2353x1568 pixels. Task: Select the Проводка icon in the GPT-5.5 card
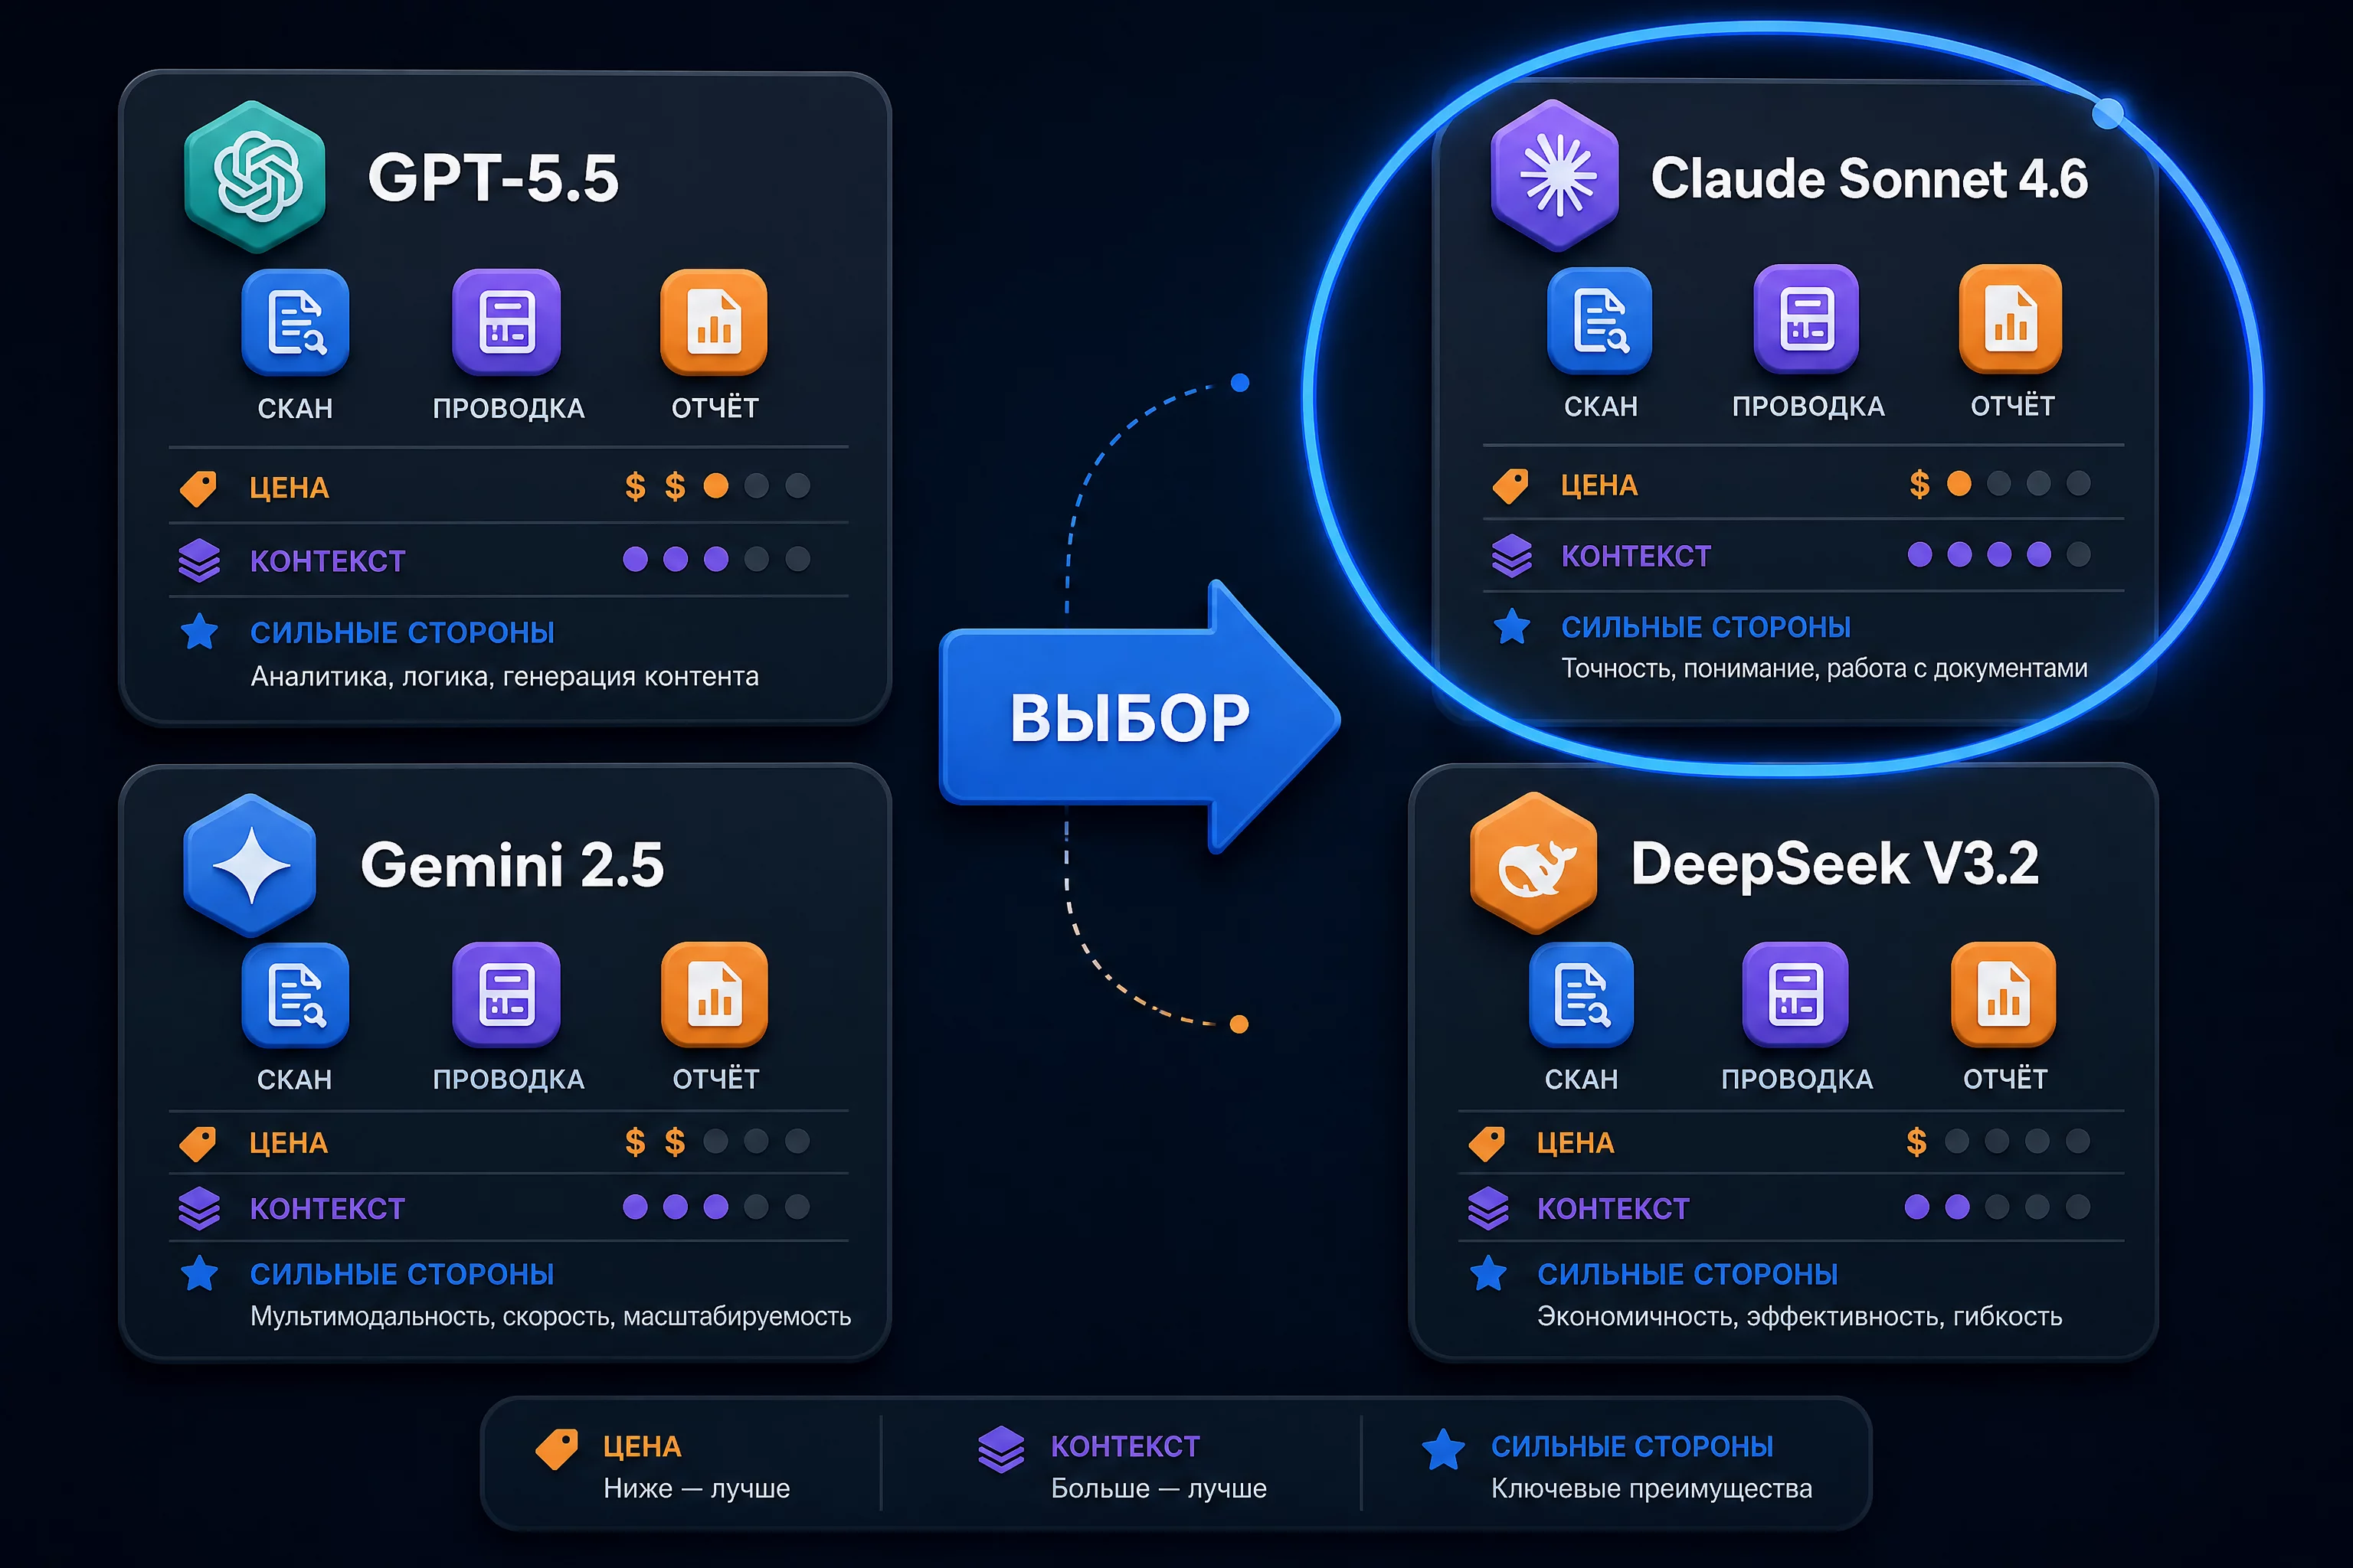(506, 322)
